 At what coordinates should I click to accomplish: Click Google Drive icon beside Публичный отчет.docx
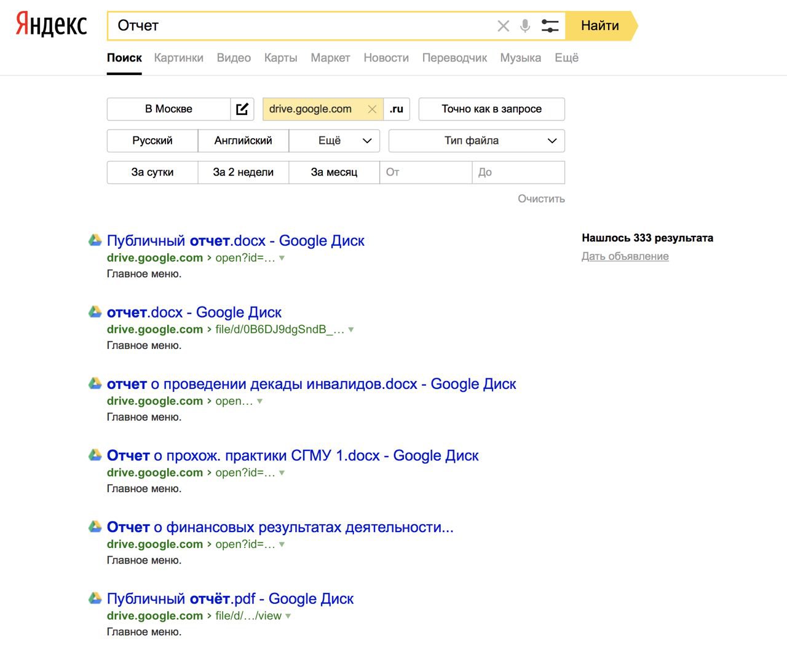(x=95, y=240)
